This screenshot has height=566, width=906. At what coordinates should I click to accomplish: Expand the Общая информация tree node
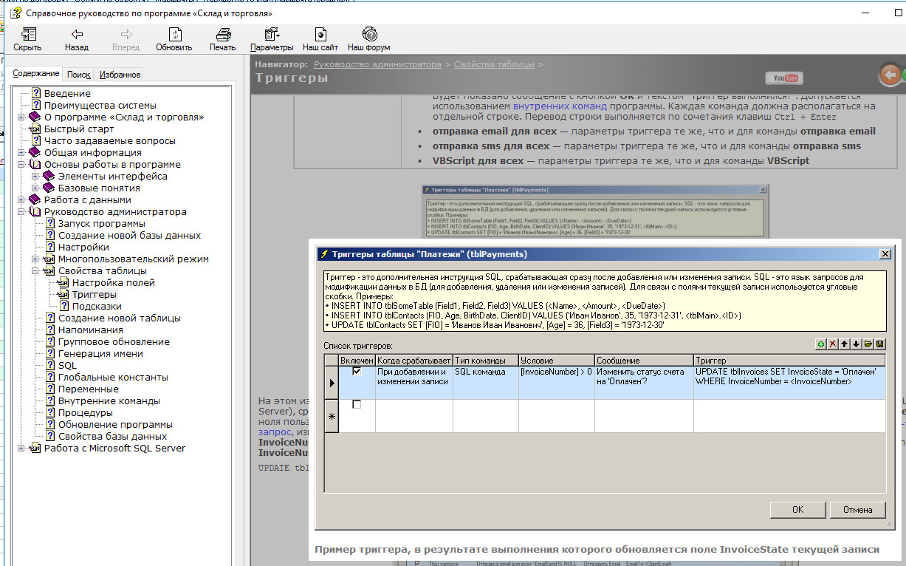point(21,153)
